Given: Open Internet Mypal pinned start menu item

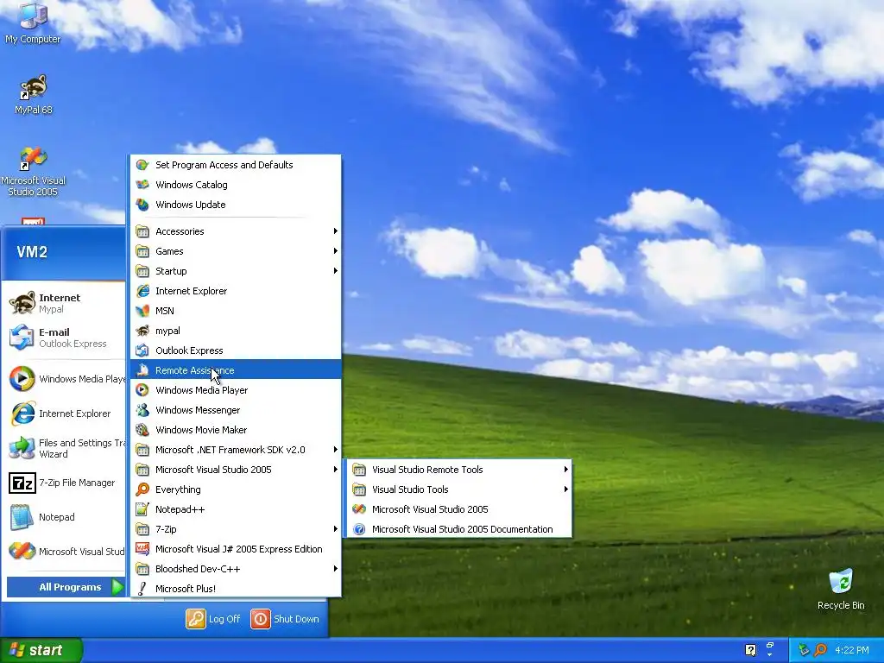Looking at the screenshot, I should point(66,303).
